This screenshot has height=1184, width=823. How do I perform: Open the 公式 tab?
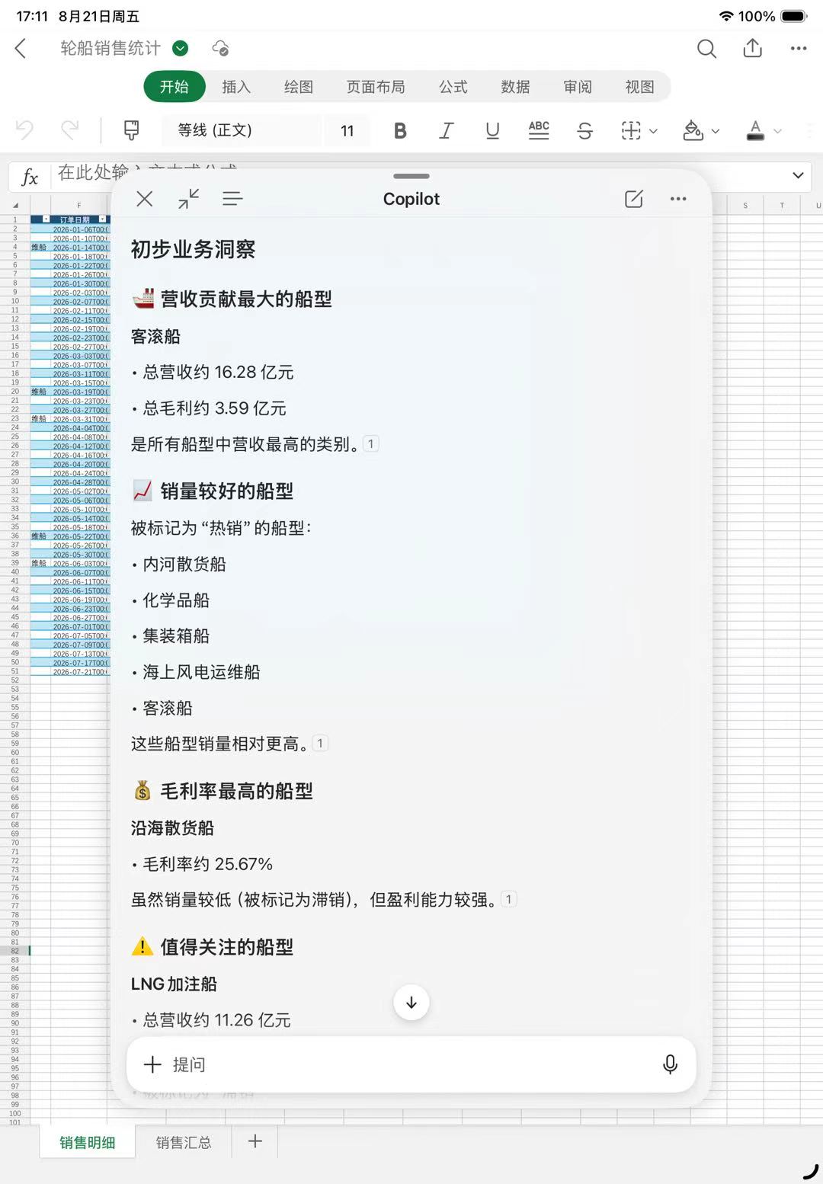[453, 87]
